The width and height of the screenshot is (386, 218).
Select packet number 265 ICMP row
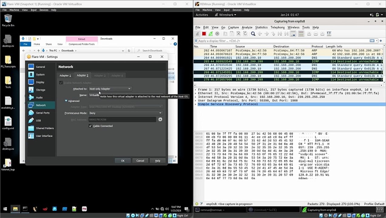pyautogui.click(x=288, y=61)
